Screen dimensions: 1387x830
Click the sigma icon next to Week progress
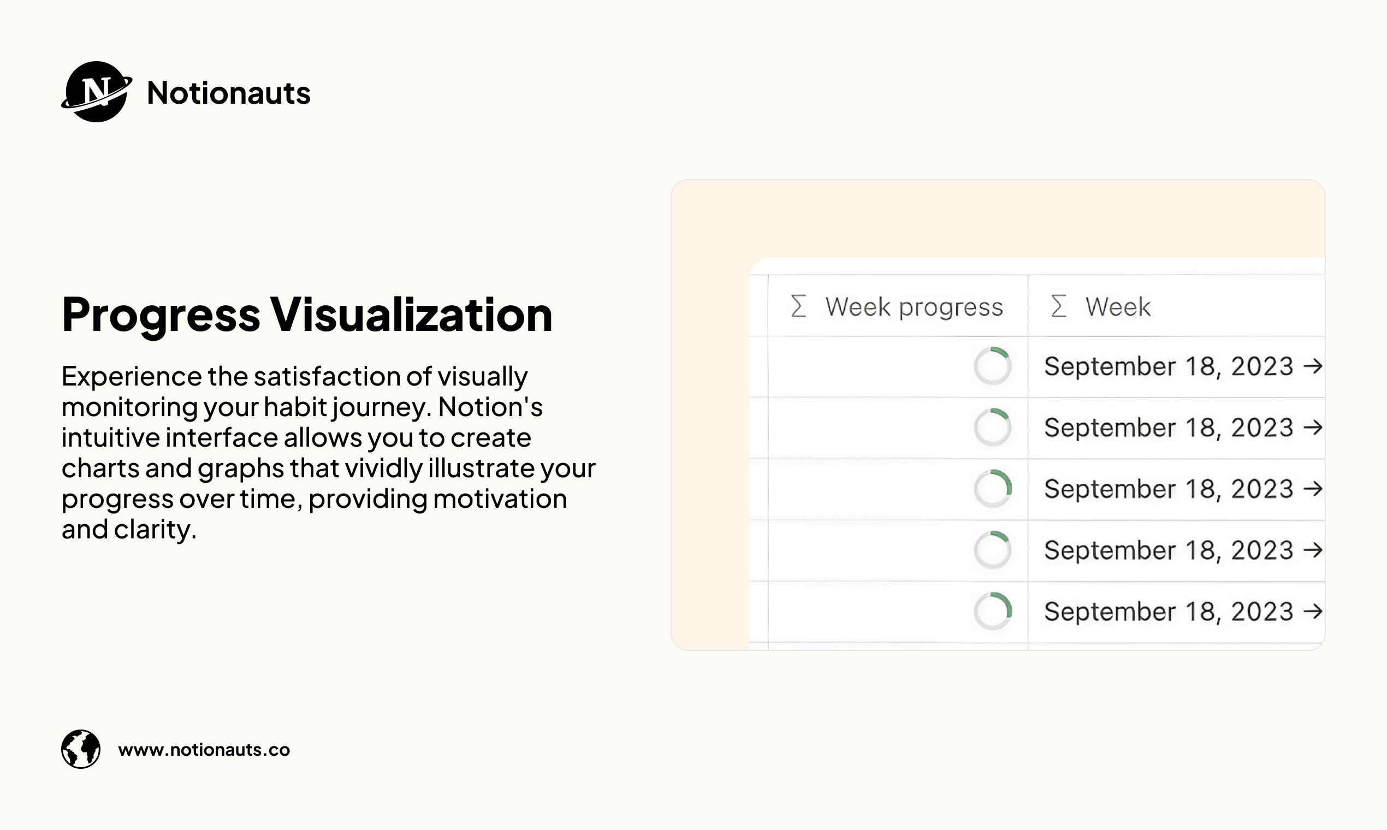[799, 306]
